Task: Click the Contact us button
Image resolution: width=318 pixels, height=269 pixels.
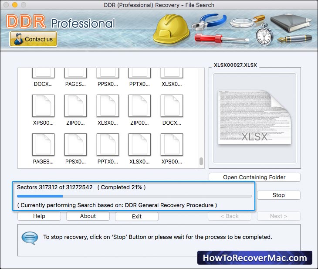Action: click(x=33, y=39)
